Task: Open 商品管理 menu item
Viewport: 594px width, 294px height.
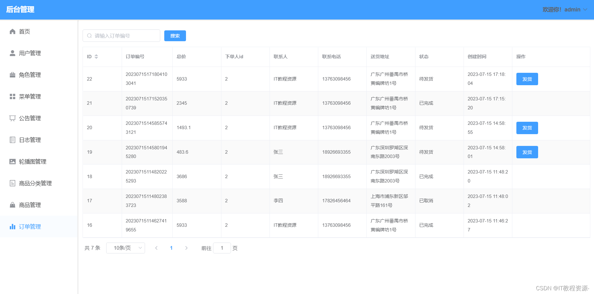Action: (39, 205)
